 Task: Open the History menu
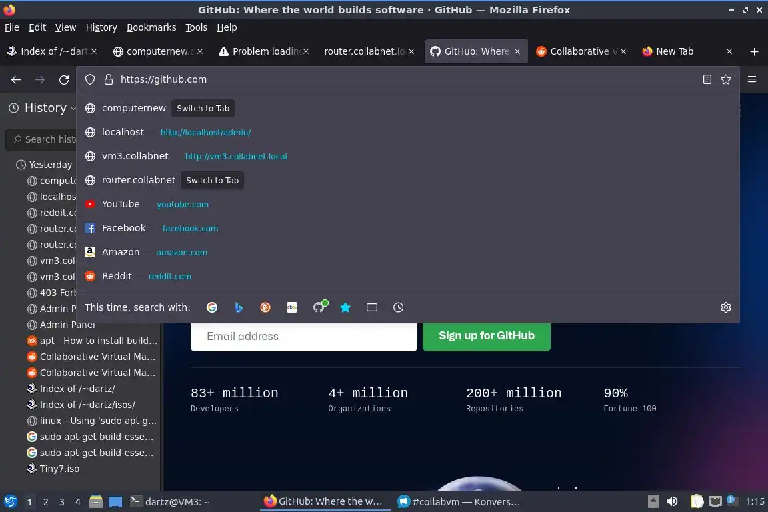(x=101, y=27)
